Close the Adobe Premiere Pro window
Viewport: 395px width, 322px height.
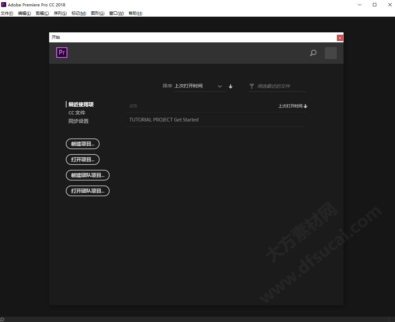[389, 5]
